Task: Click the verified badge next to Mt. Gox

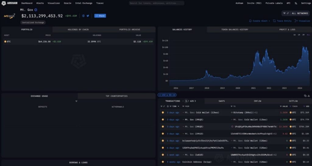Action: pos(36,10)
